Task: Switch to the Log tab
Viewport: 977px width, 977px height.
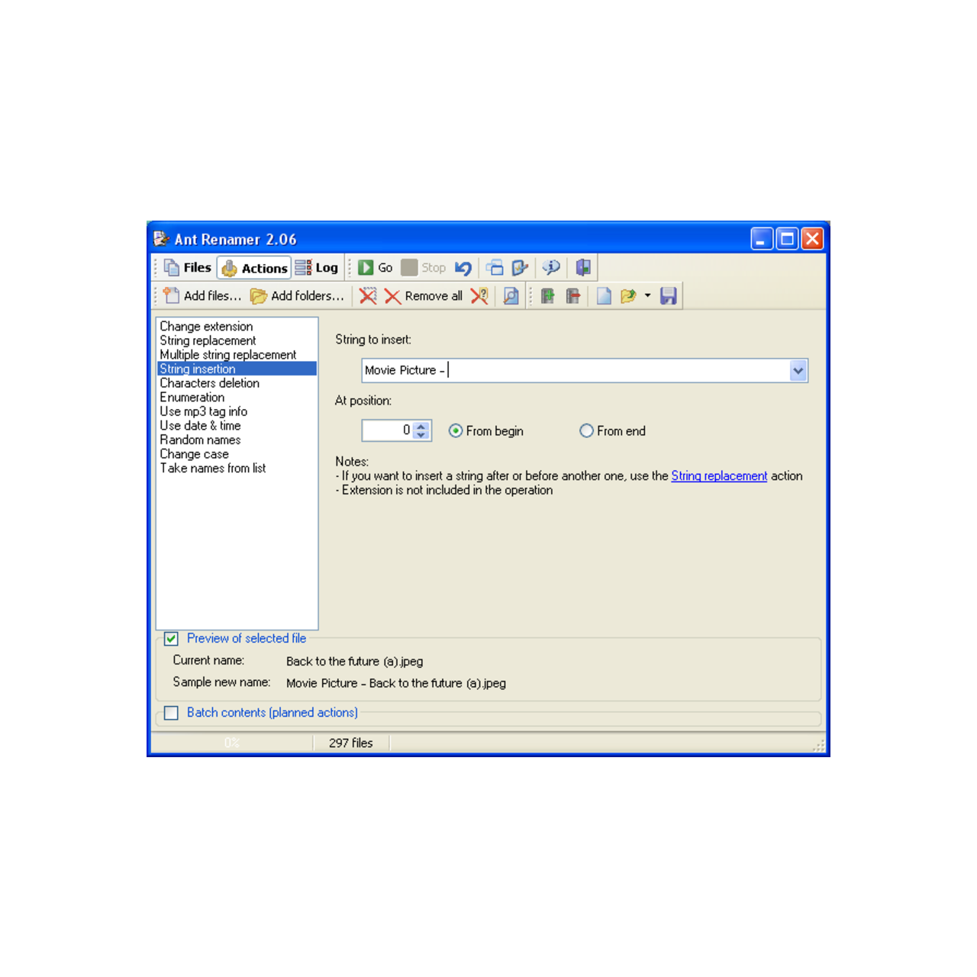Action: pyautogui.click(x=318, y=268)
